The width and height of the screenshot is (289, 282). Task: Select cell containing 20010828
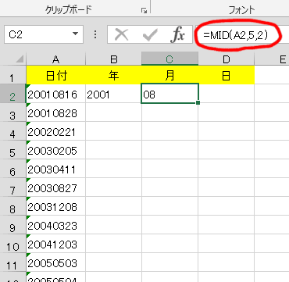(55, 112)
